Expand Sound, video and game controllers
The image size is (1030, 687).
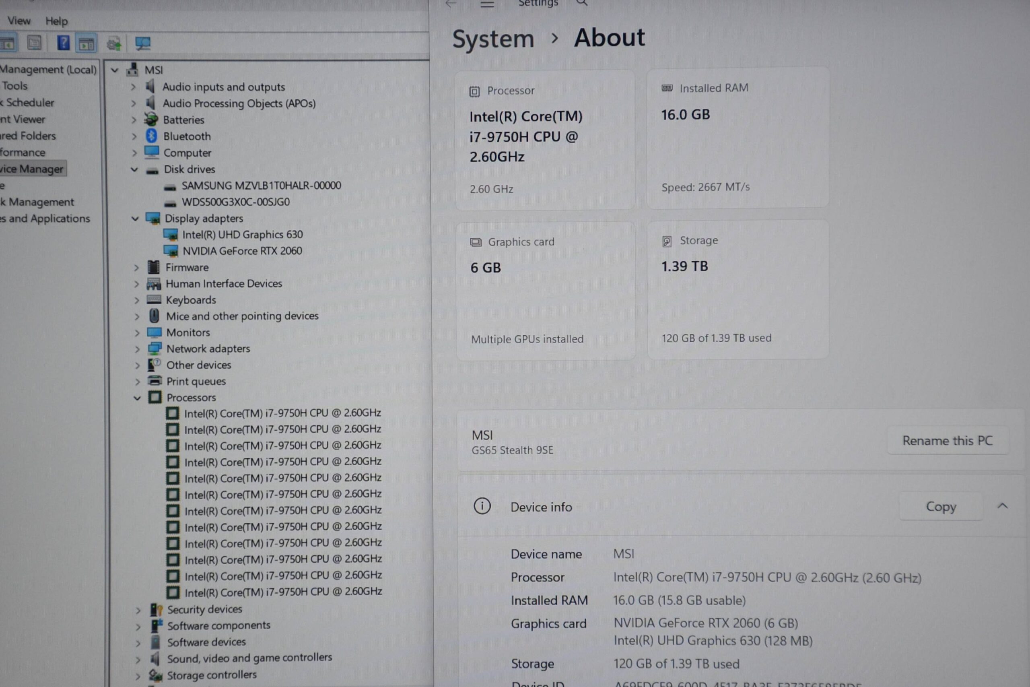138,659
